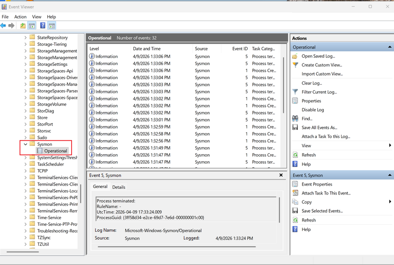Select the StorPort tree item
This screenshot has width=394, height=265.
pyautogui.click(x=45, y=124)
